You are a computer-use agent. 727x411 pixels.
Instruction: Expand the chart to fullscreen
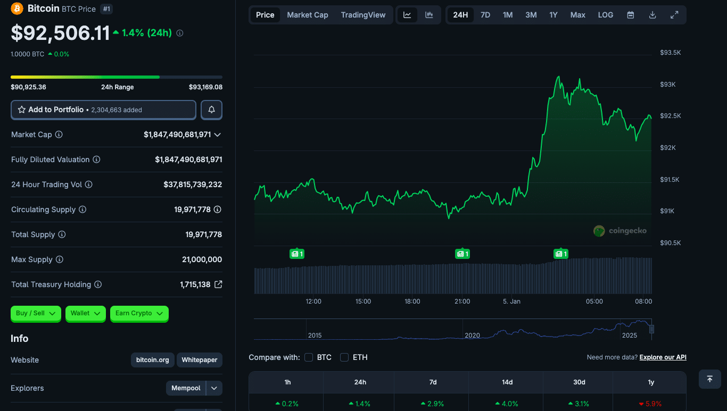coord(675,15)
